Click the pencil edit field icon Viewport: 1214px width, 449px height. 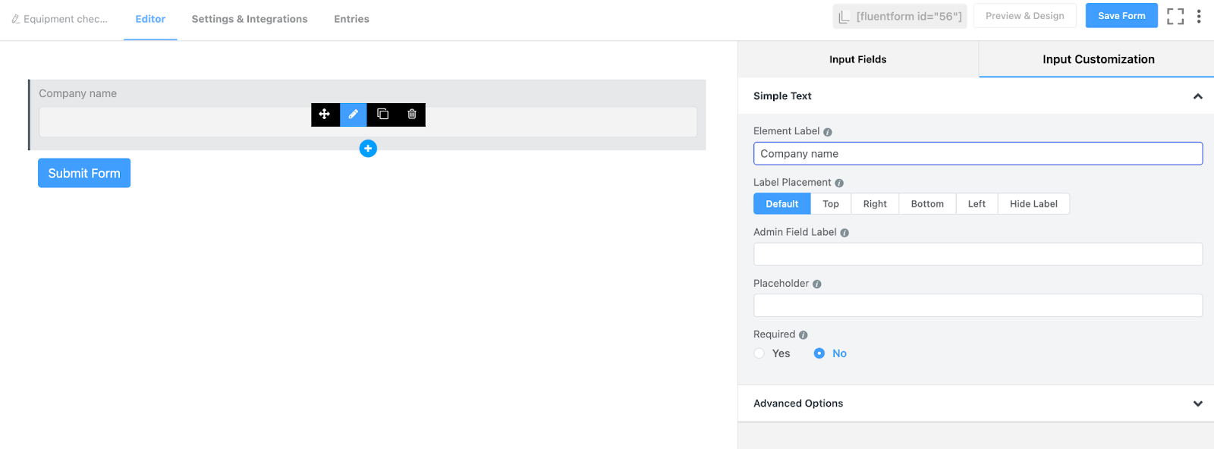354,115
